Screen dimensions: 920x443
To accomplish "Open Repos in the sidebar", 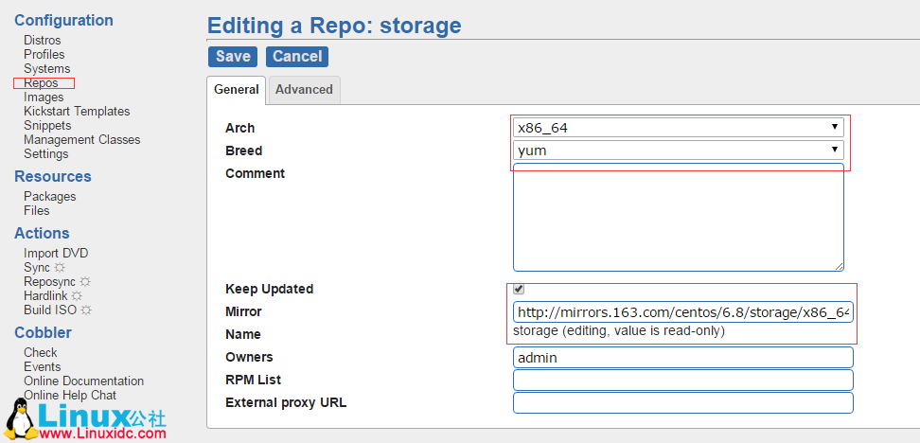I will coord(41,83).
